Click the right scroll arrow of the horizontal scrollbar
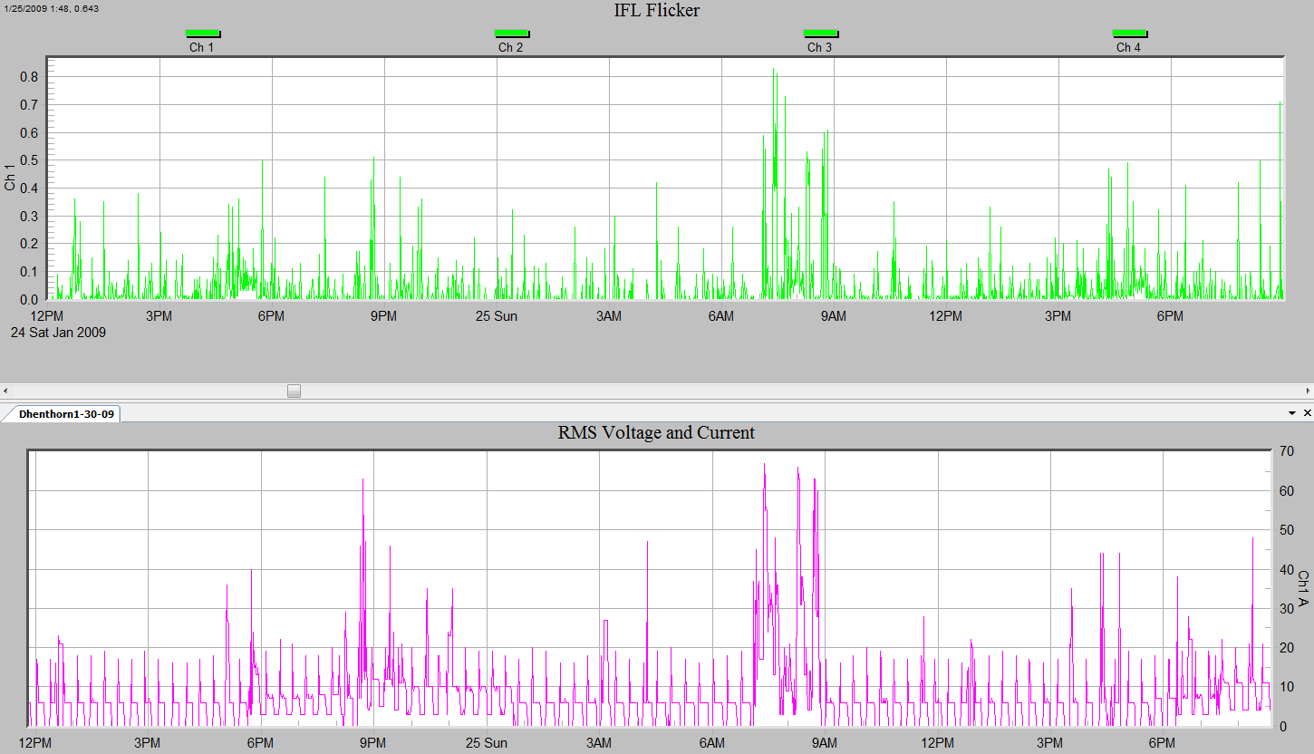Screen dimensions: 1314x754 (1309, 391)
